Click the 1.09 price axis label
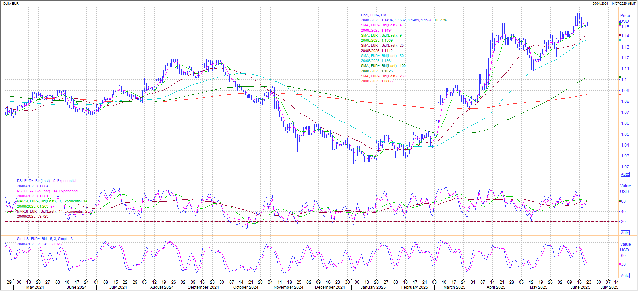Viewport: 638px width, 291px height. (x=625, y=91)
